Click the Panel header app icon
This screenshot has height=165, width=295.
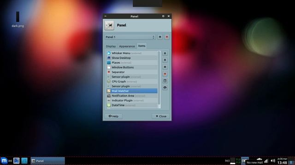pyautogui.click(x=109, y=25)
